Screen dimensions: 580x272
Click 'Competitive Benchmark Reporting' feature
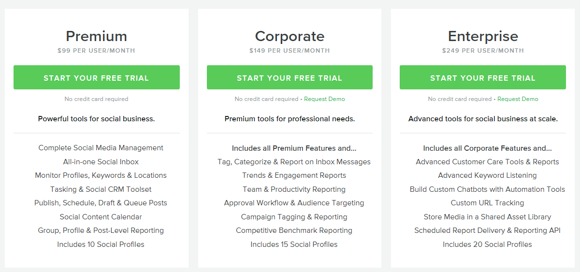pyautogui.click(x=294, y=230)
